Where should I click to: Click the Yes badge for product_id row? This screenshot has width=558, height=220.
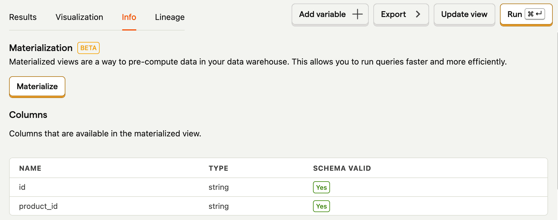[321, 206]
